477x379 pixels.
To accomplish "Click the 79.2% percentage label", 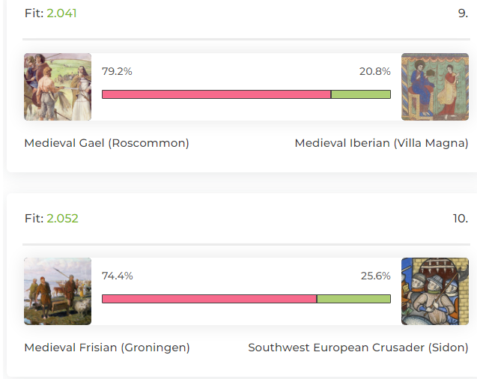I will (x=117, y=71).
